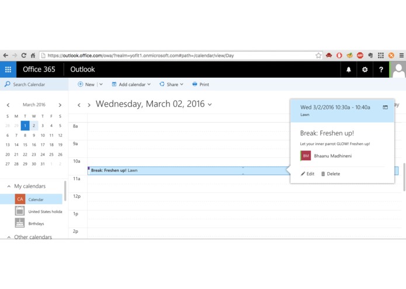This screenshot has width=406, height=289.
Task: Click the day view vertical scrollbar
Action: (404, 177)
